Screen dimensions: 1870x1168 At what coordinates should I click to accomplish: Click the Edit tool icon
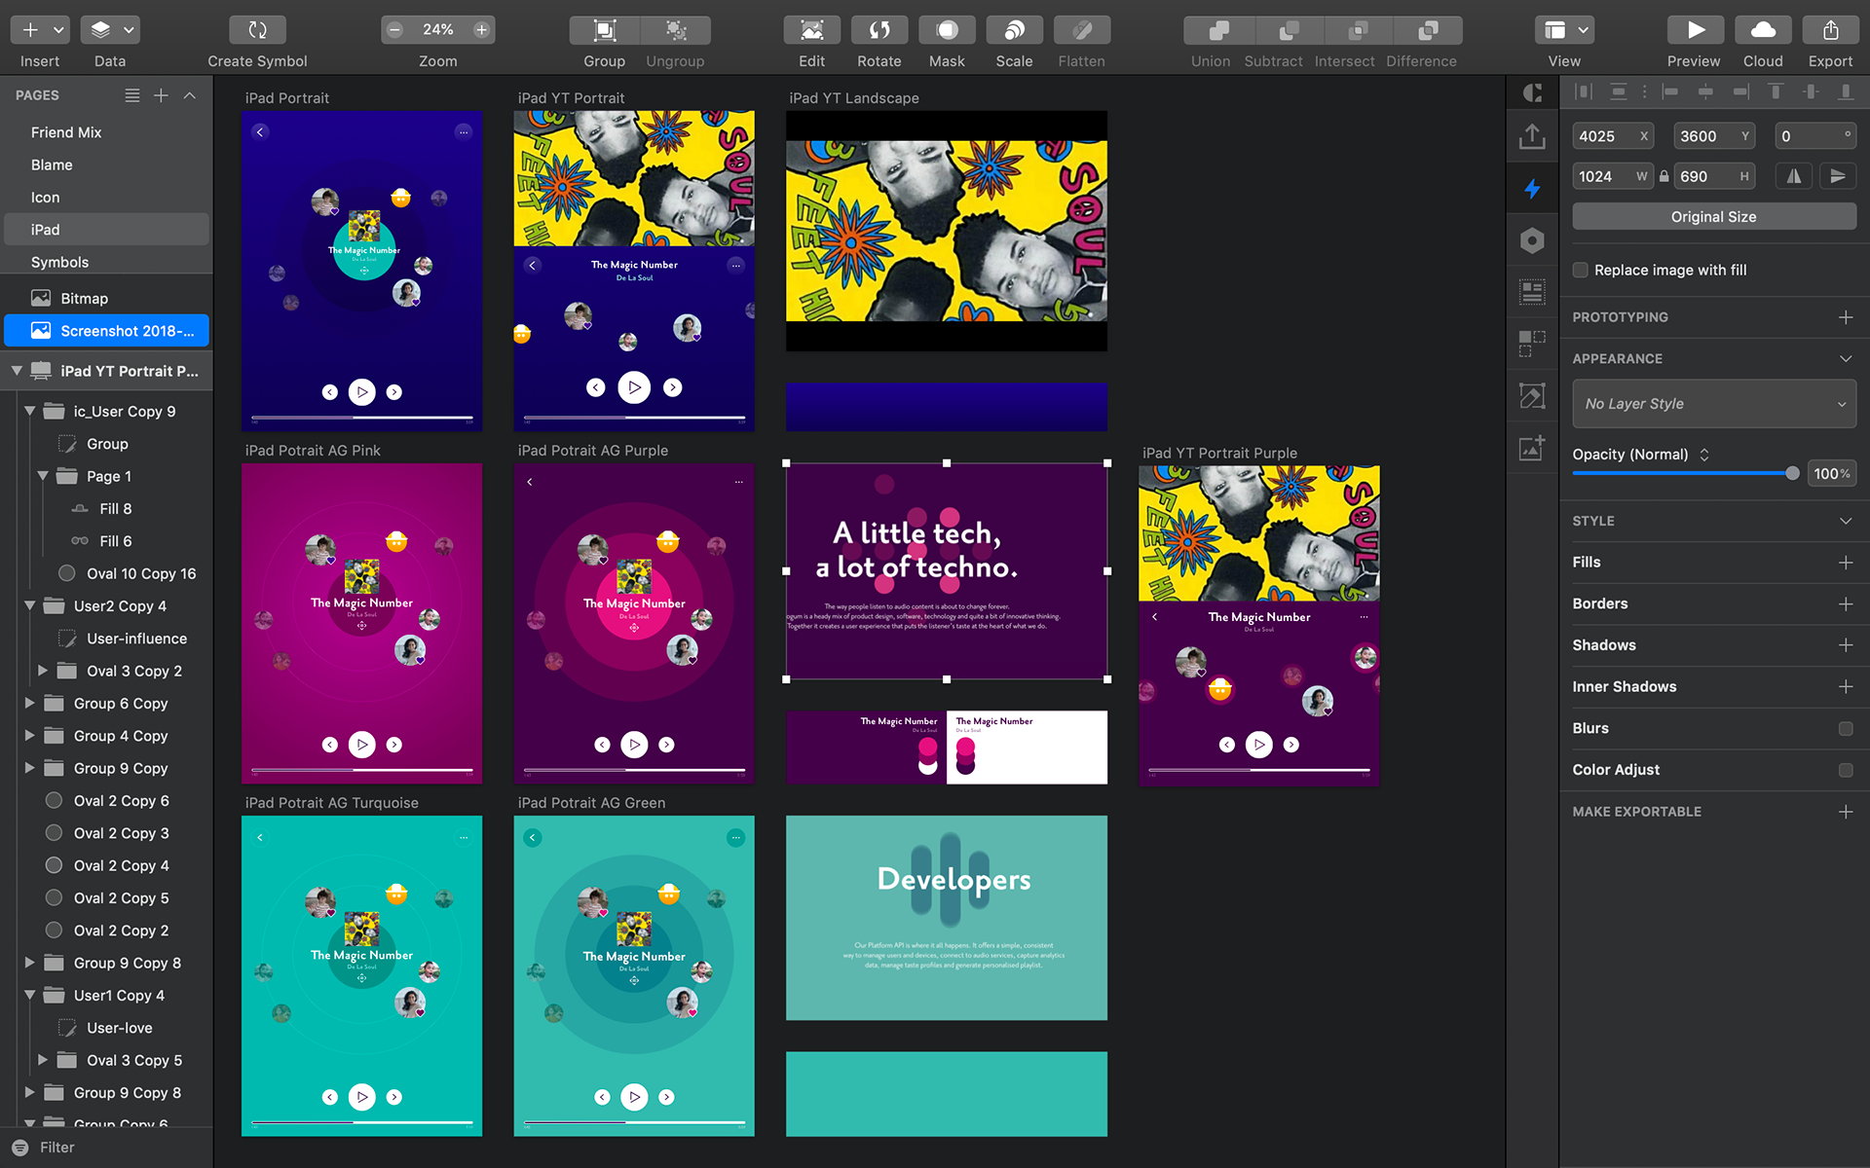pos(812,30)
